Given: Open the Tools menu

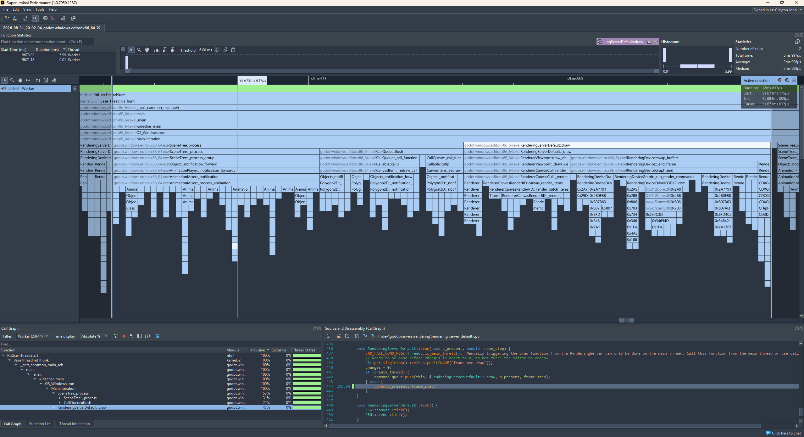Looking at the screenshot, I should point(40,9).
